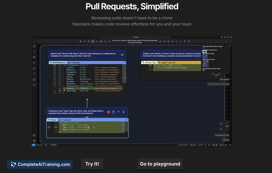Close the Tensor code panel
This screenshot has height=173, width=272.
126,120
